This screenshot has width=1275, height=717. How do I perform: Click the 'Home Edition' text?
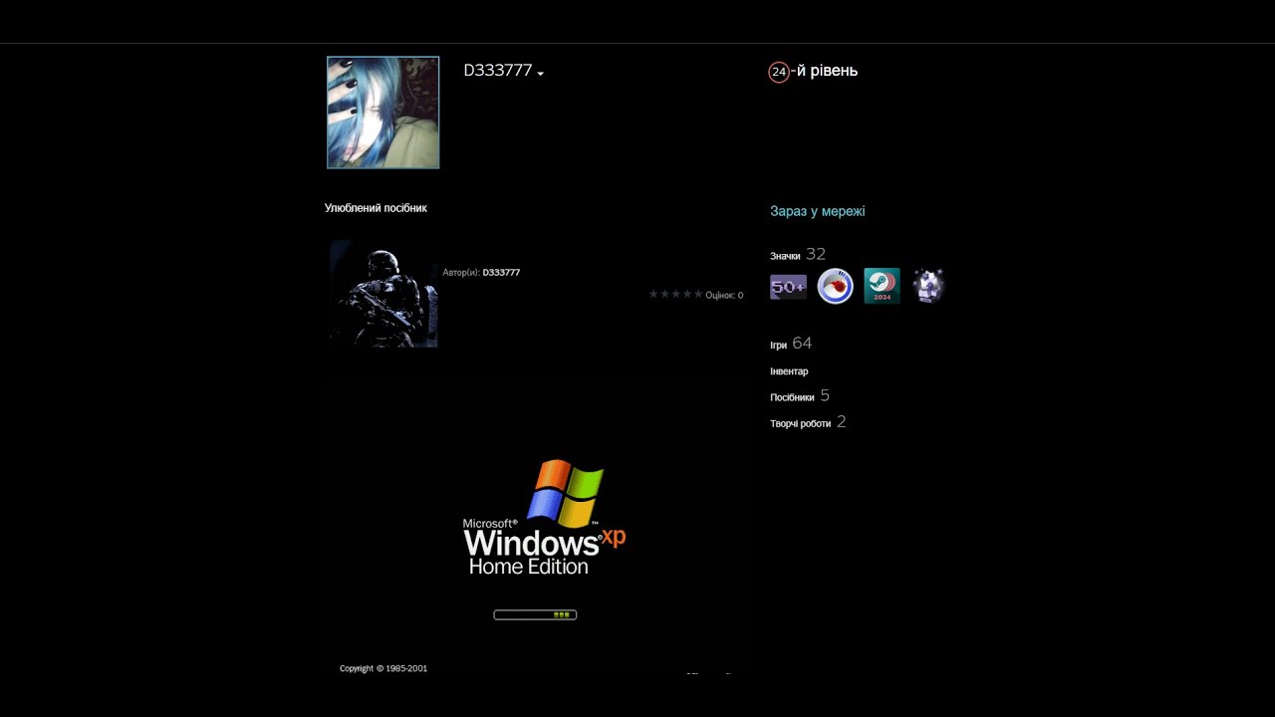[x=528, y=567]
